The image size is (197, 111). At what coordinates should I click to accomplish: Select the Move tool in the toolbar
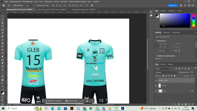coord(2,13)
